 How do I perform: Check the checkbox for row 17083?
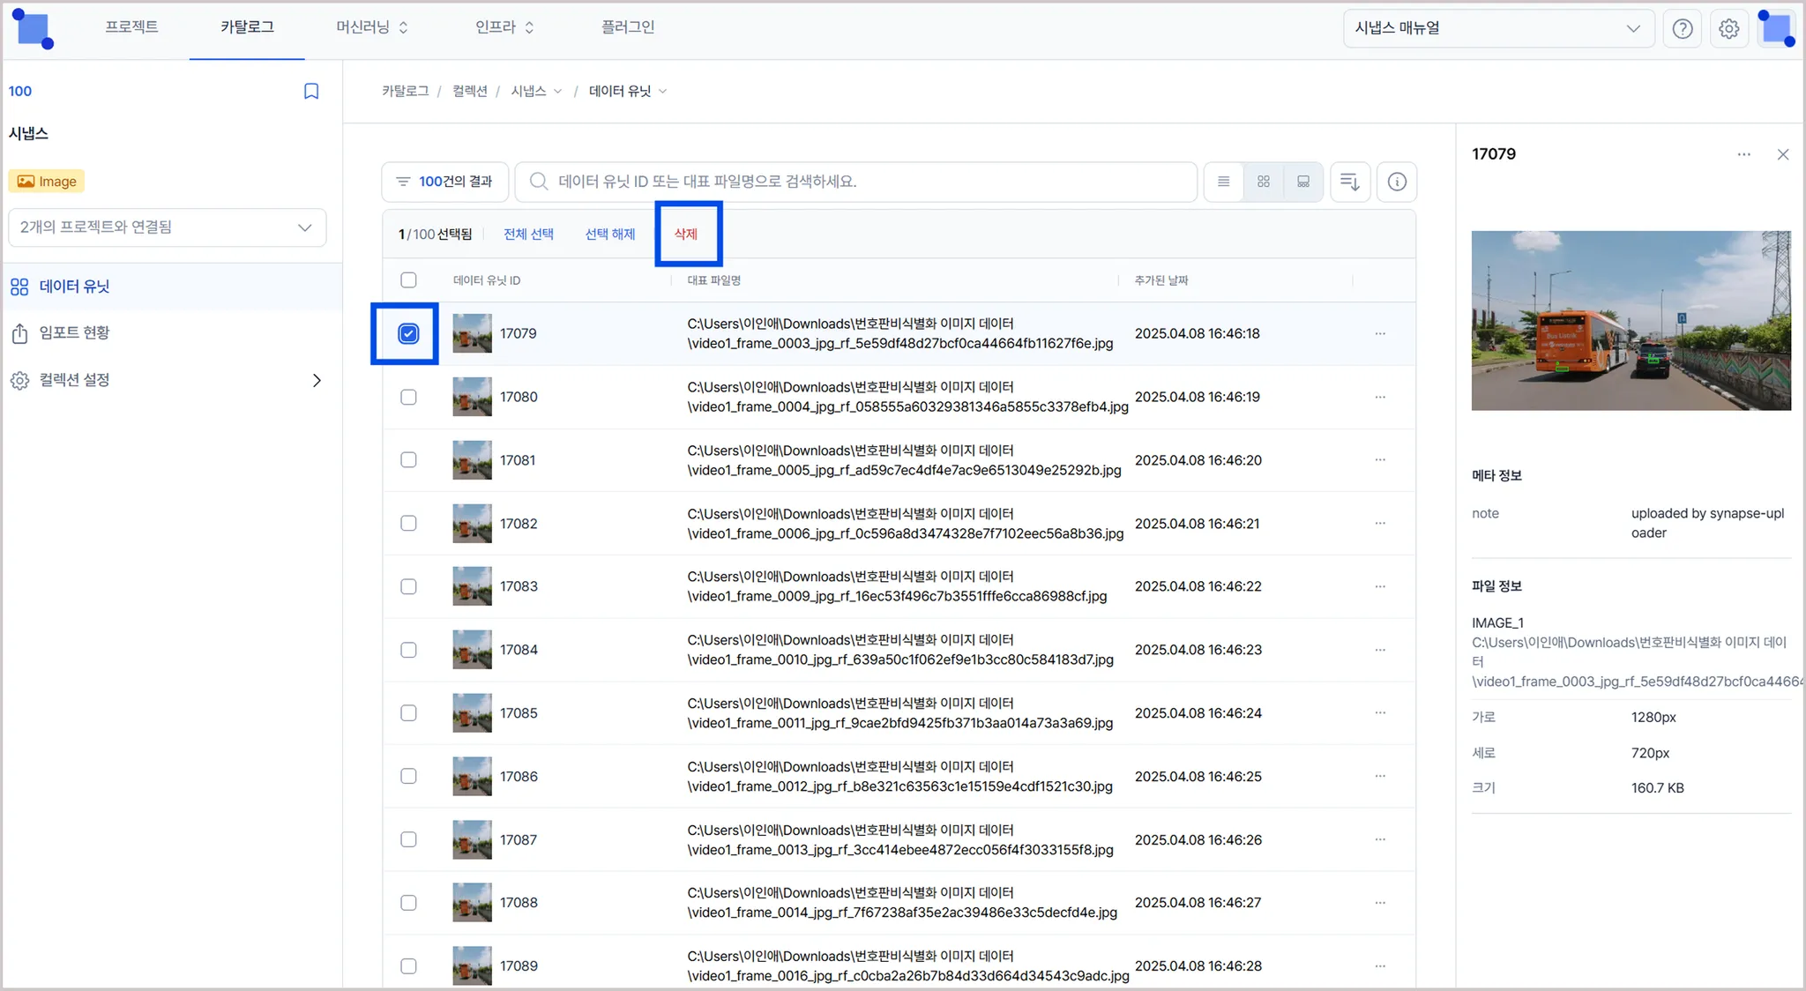pyautogui.click(x=408, y=587)
